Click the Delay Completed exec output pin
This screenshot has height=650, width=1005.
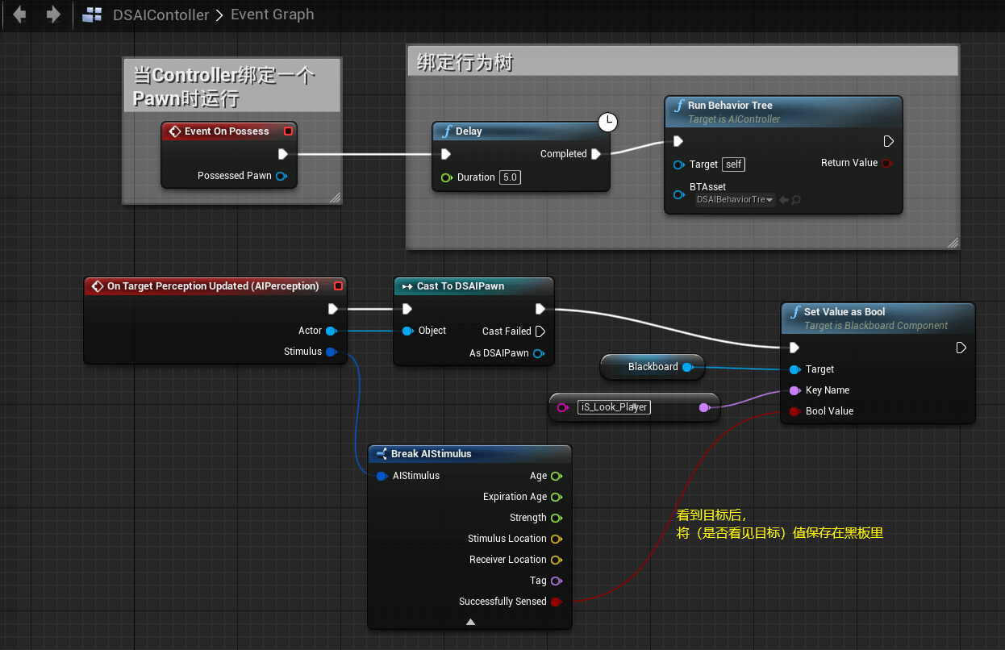click(x=595, y=154)
